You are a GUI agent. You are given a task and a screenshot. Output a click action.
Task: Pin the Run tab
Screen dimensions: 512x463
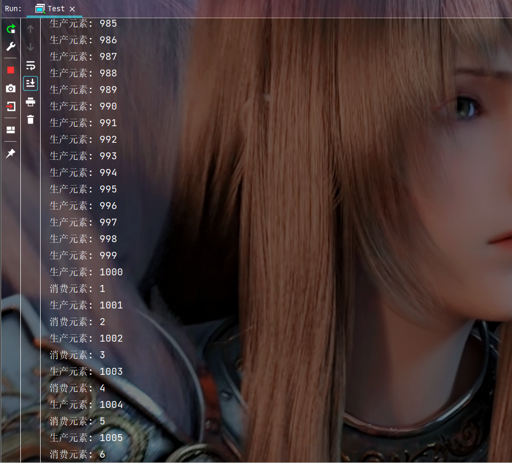click(x=11, y=153)
